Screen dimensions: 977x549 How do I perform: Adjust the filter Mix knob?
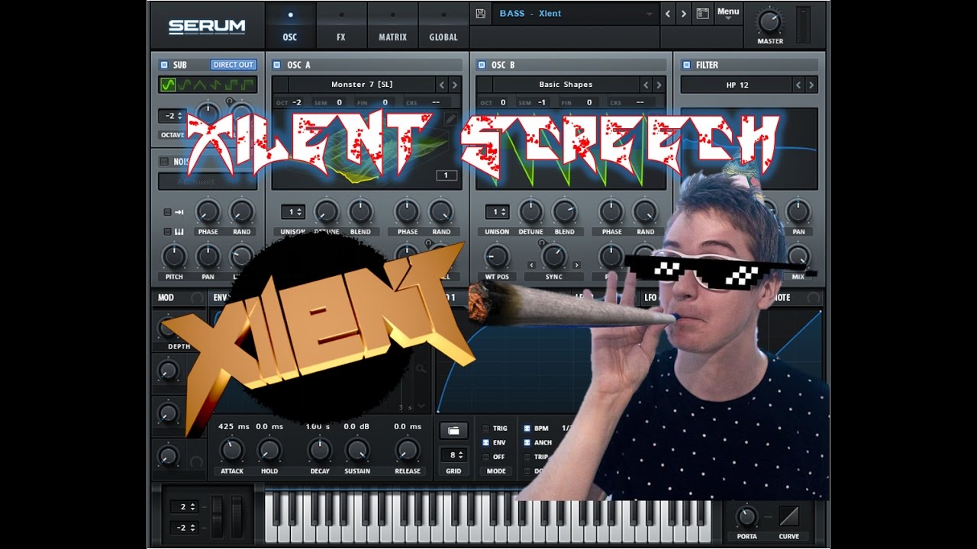798,256
